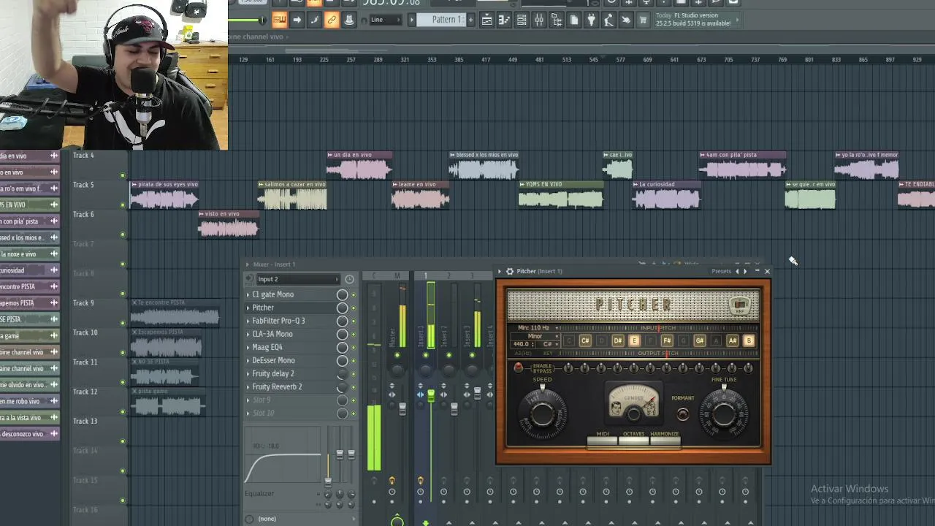Click the 440.0 reference frequency field
This screenshot has width=935, height=526.
tap(522, 344)
